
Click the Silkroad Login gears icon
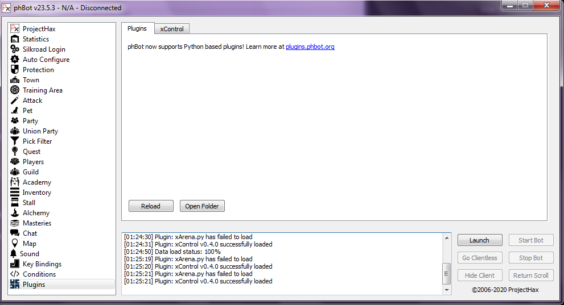tap(15, 49)
